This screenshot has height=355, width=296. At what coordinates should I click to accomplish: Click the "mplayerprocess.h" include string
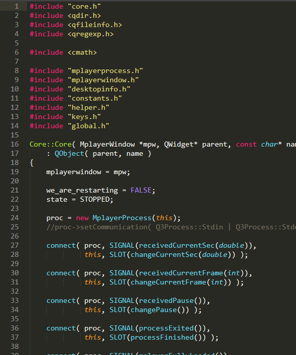pos(105,70)
